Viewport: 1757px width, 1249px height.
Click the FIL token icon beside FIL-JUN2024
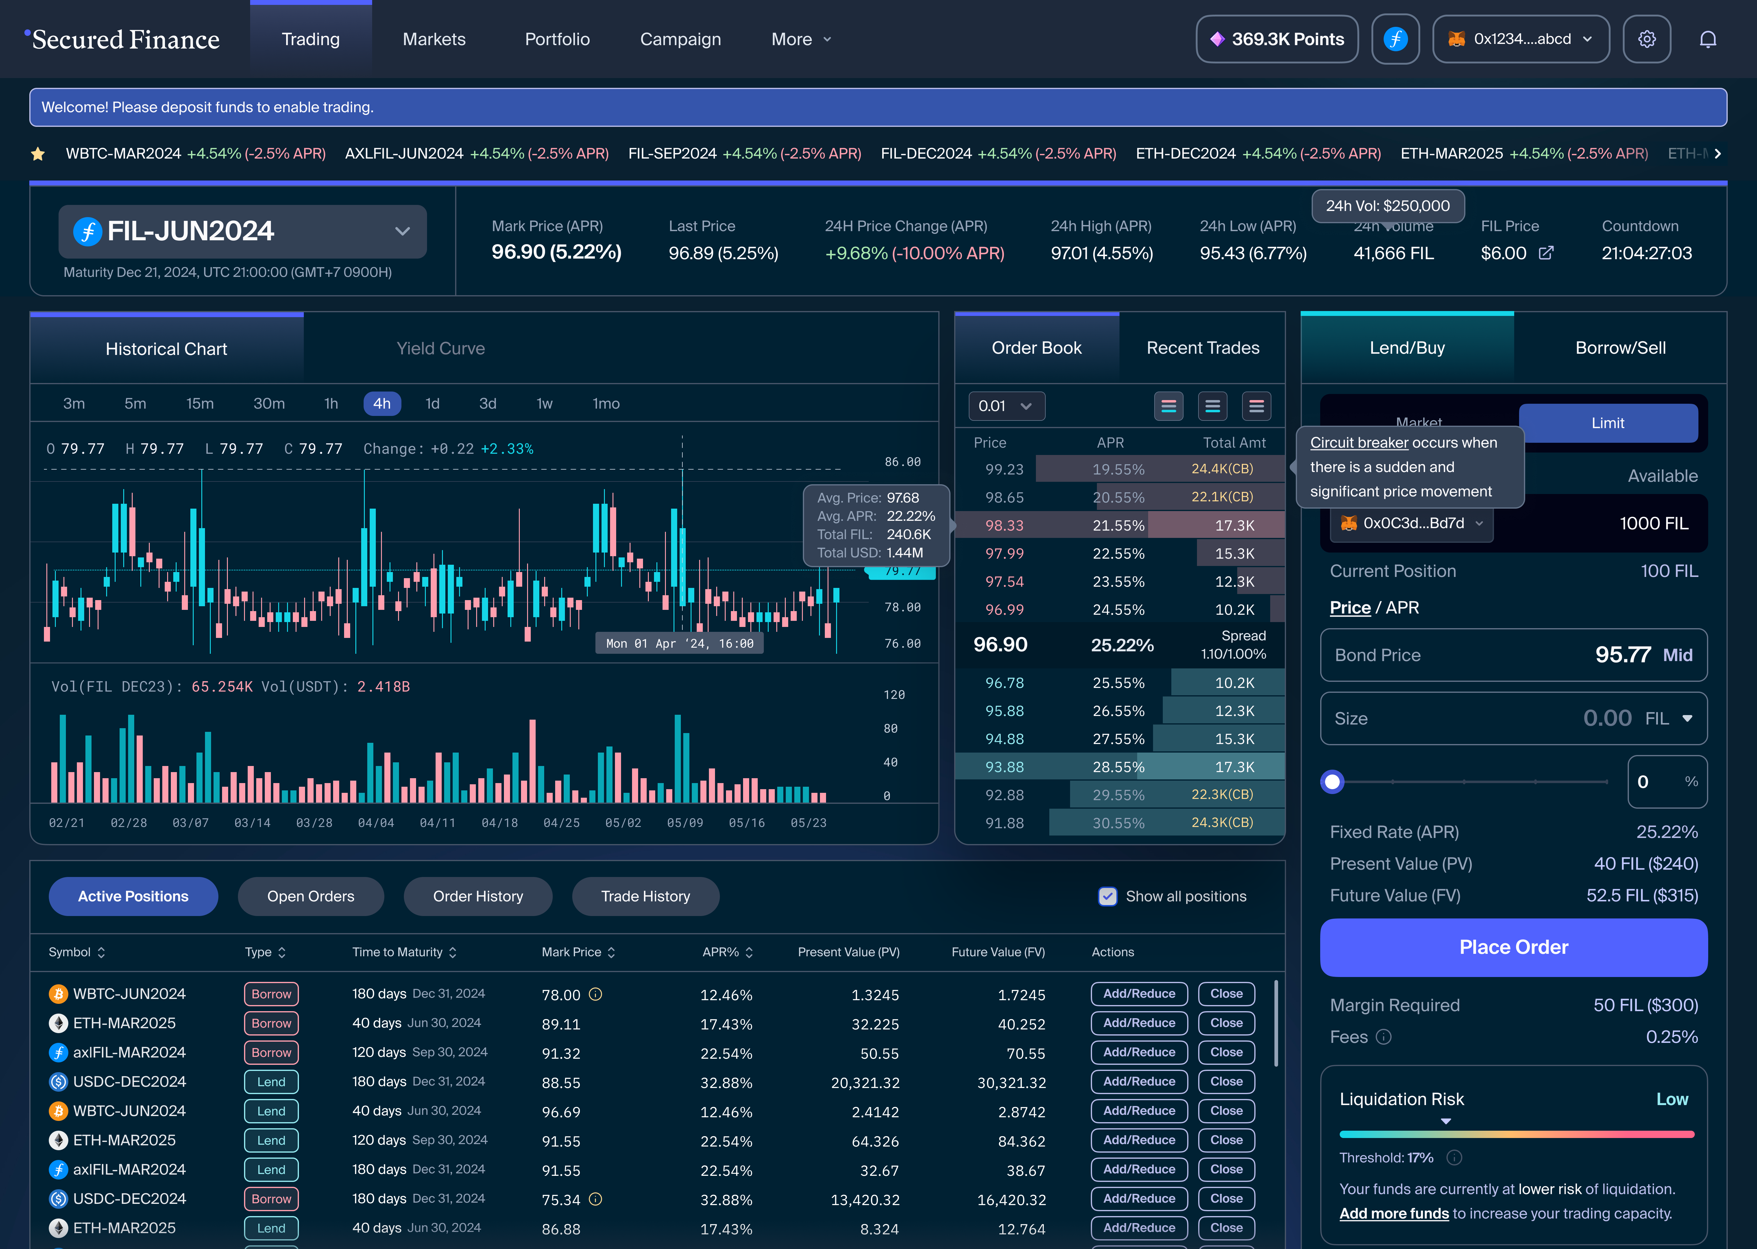click(x=88, y=231)
